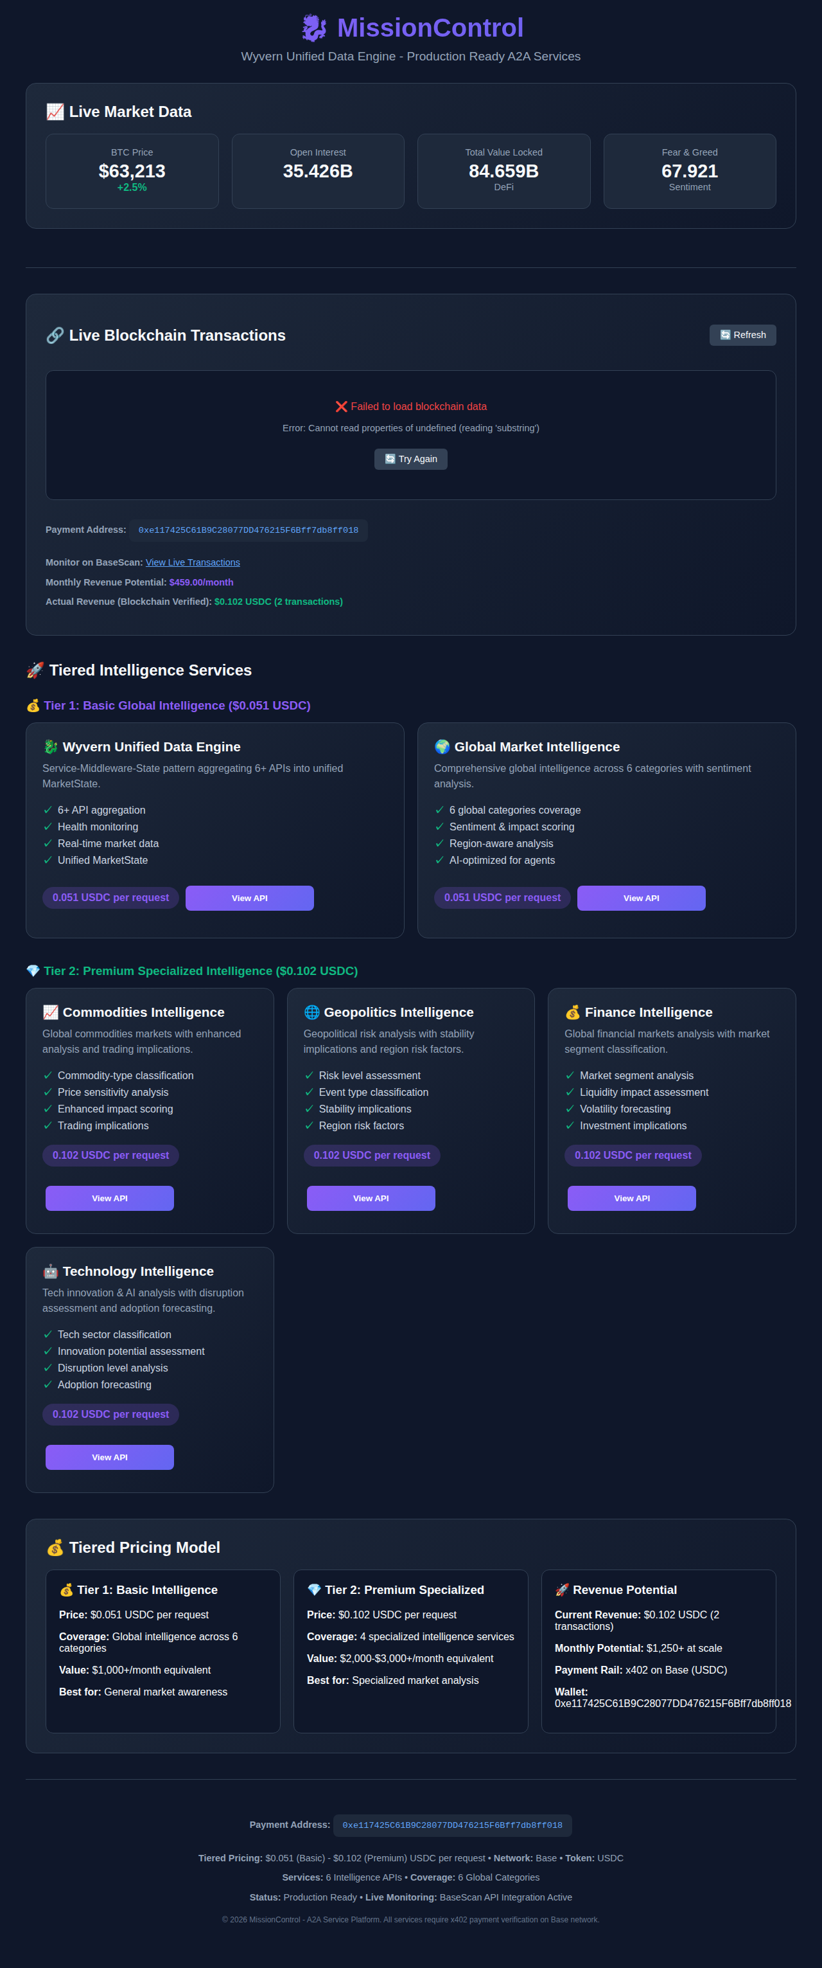This screenshot has height=1968, width=822.
Task: Open the Geopolitics Intelligence View API button
Action: [370, 1199]
